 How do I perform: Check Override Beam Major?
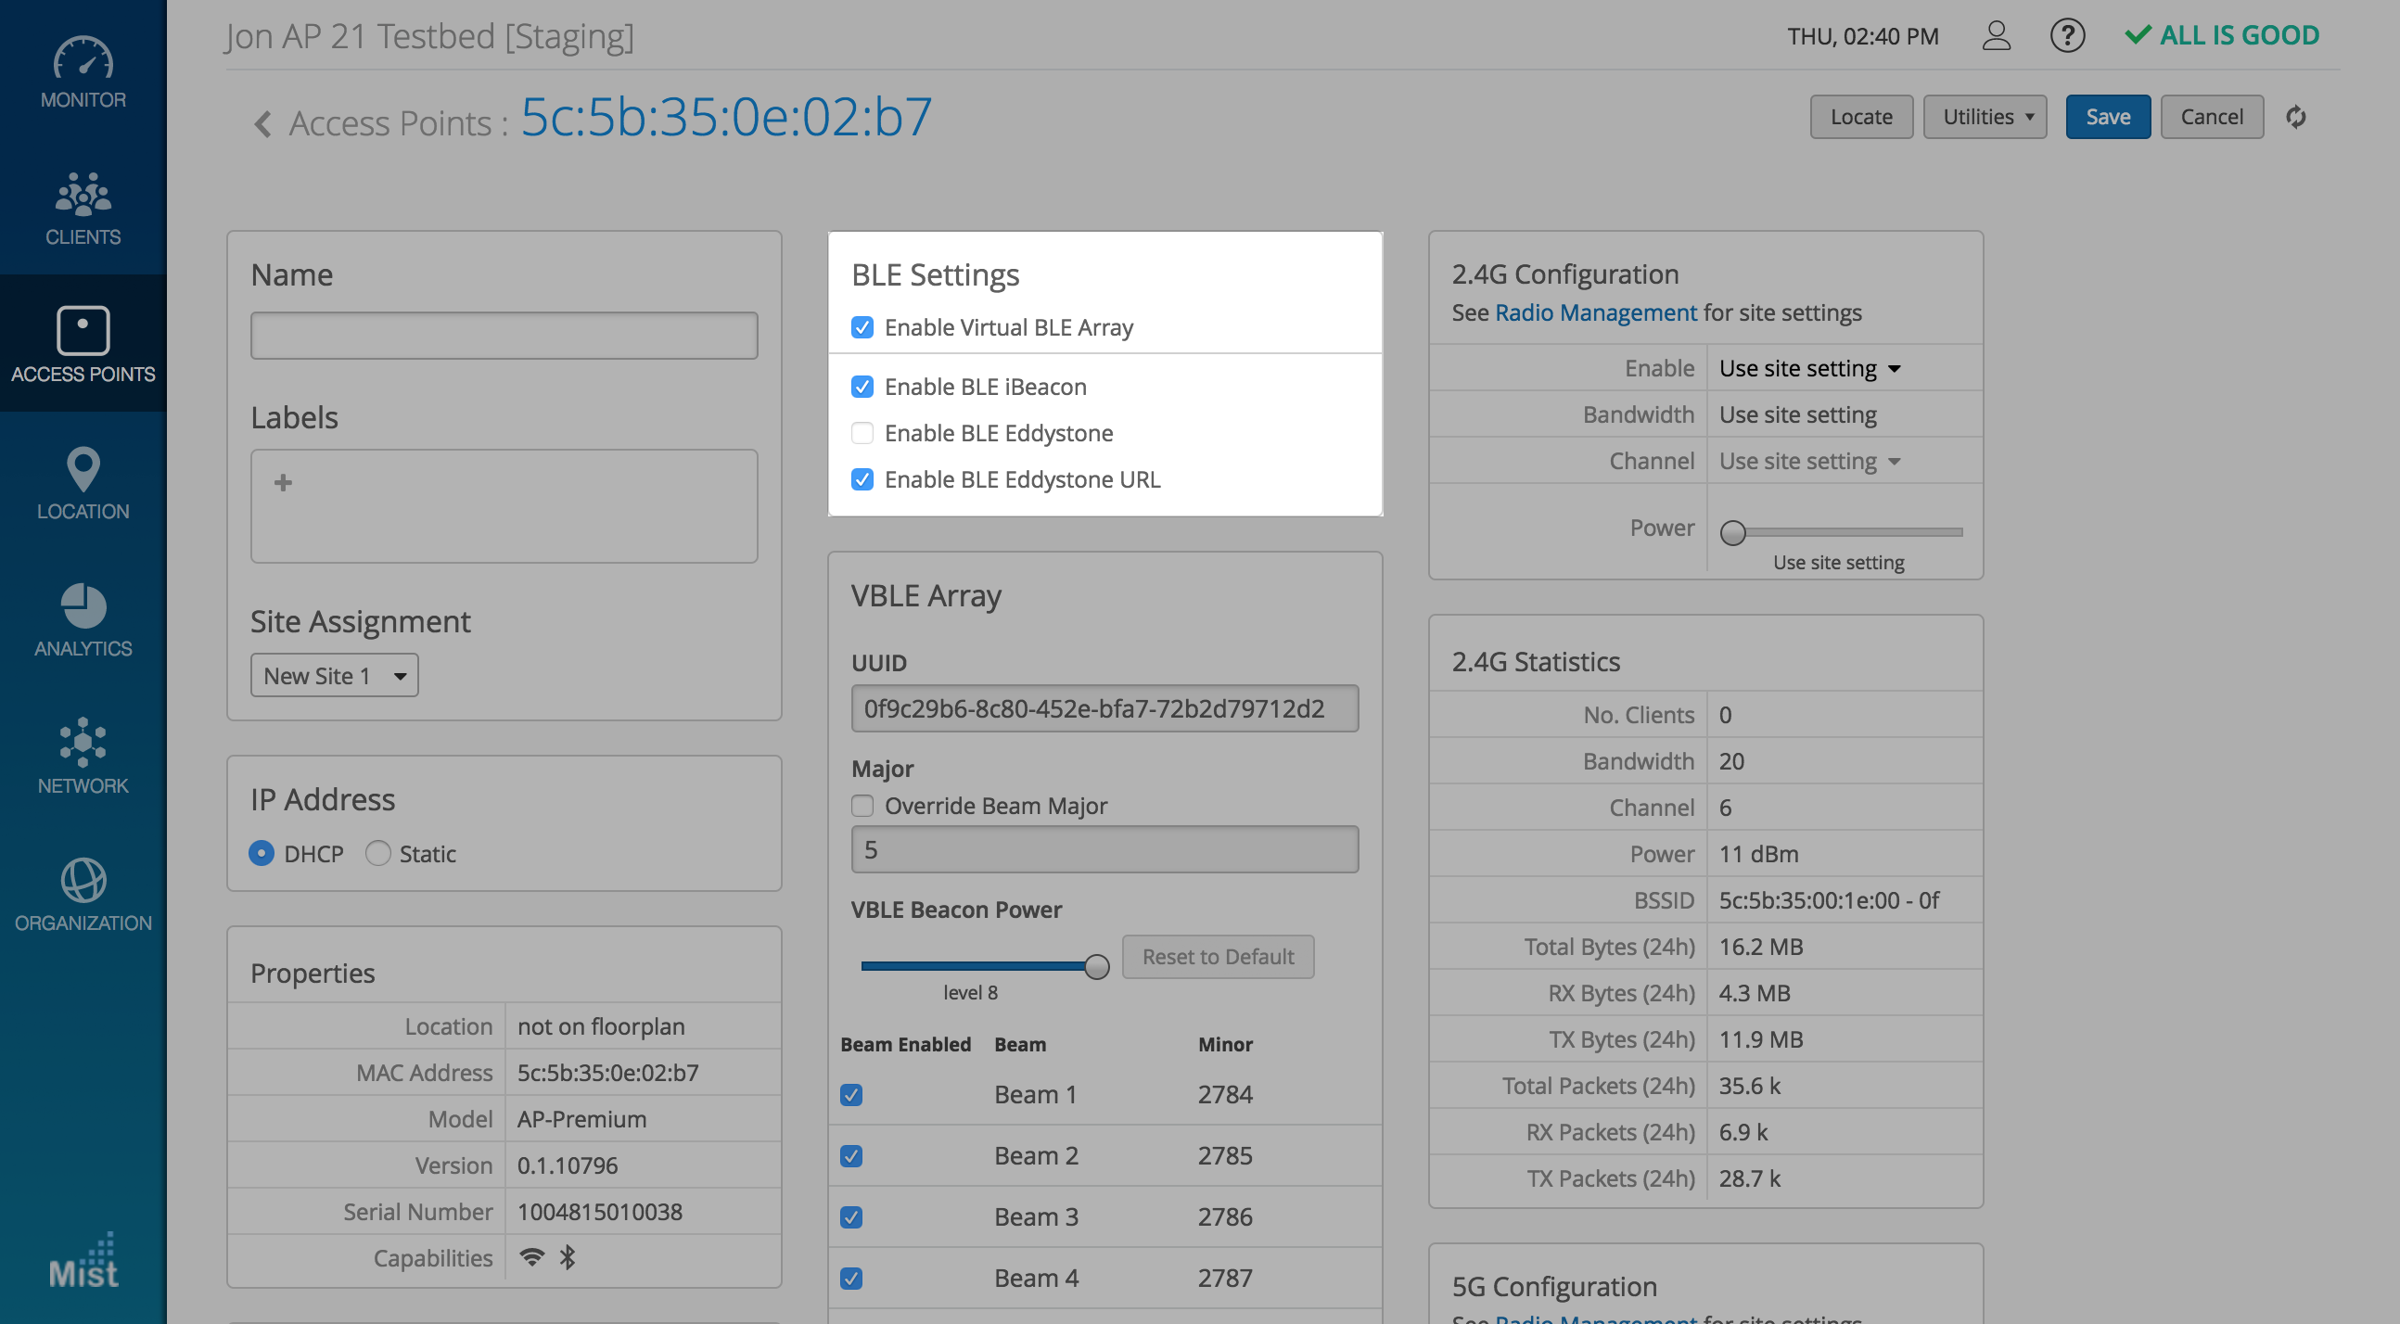[862, 806]
